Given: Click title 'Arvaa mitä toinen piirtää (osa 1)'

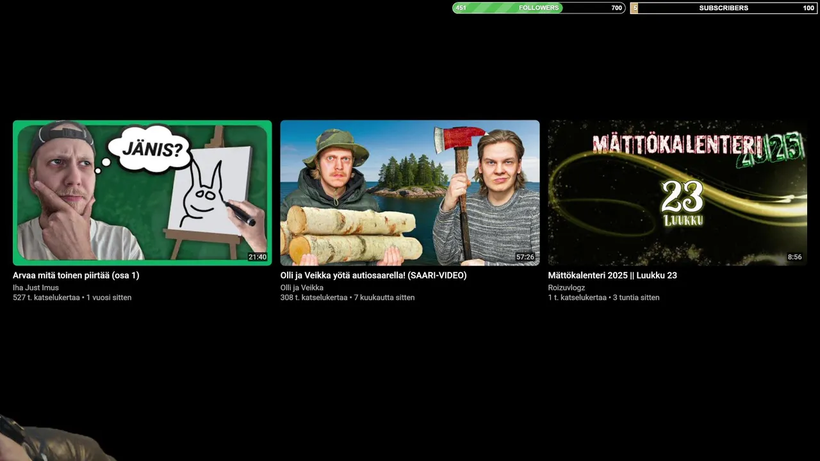Looking at the screenshot, I should pos(76,275).
